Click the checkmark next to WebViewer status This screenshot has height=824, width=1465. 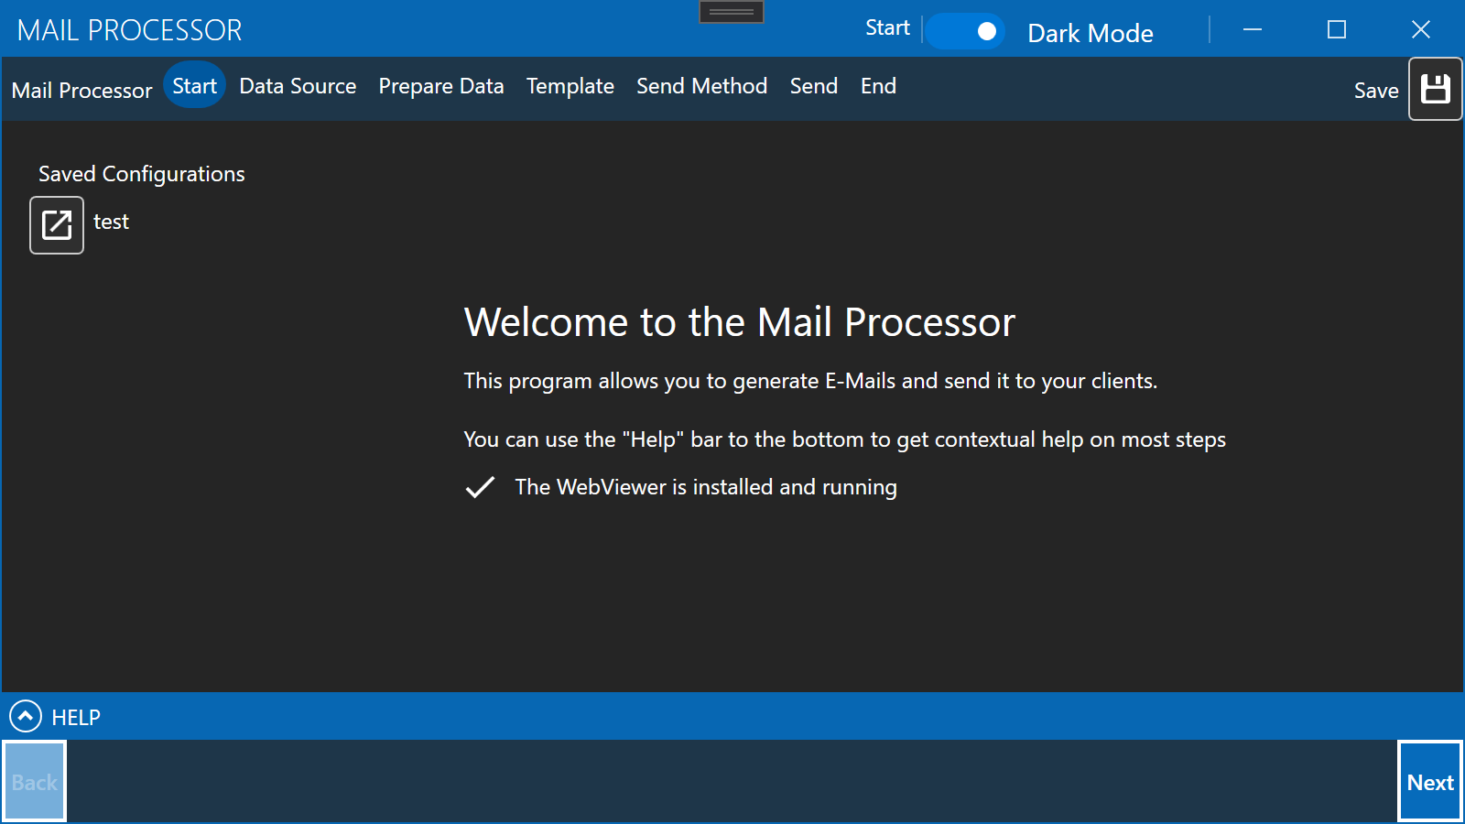(x=480, y=487)
